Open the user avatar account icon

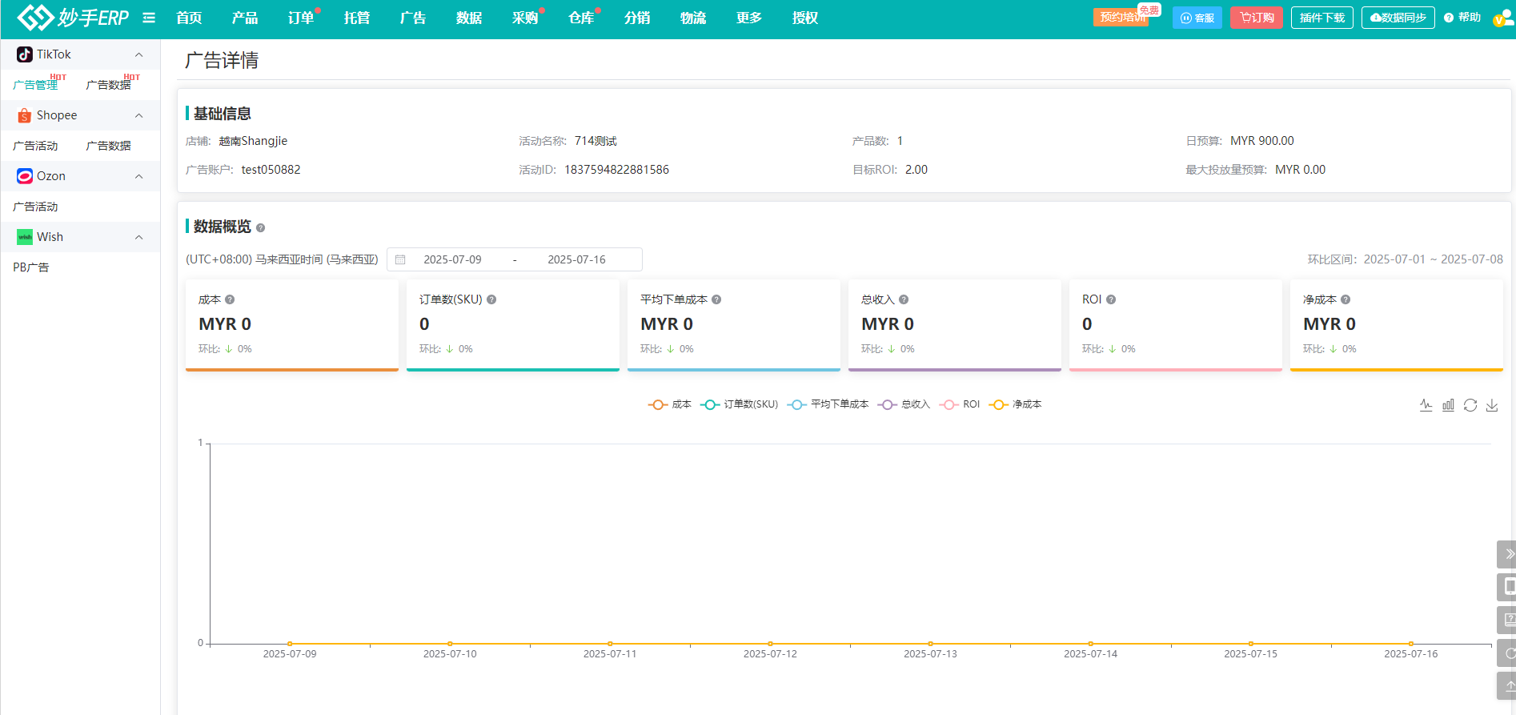coord(1502,18)
